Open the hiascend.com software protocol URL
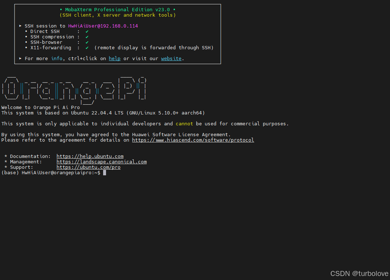390x280 pixels. coord(193,140)
